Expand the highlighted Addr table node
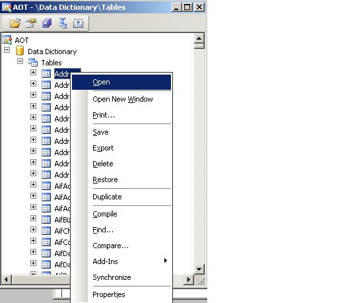 33,72
